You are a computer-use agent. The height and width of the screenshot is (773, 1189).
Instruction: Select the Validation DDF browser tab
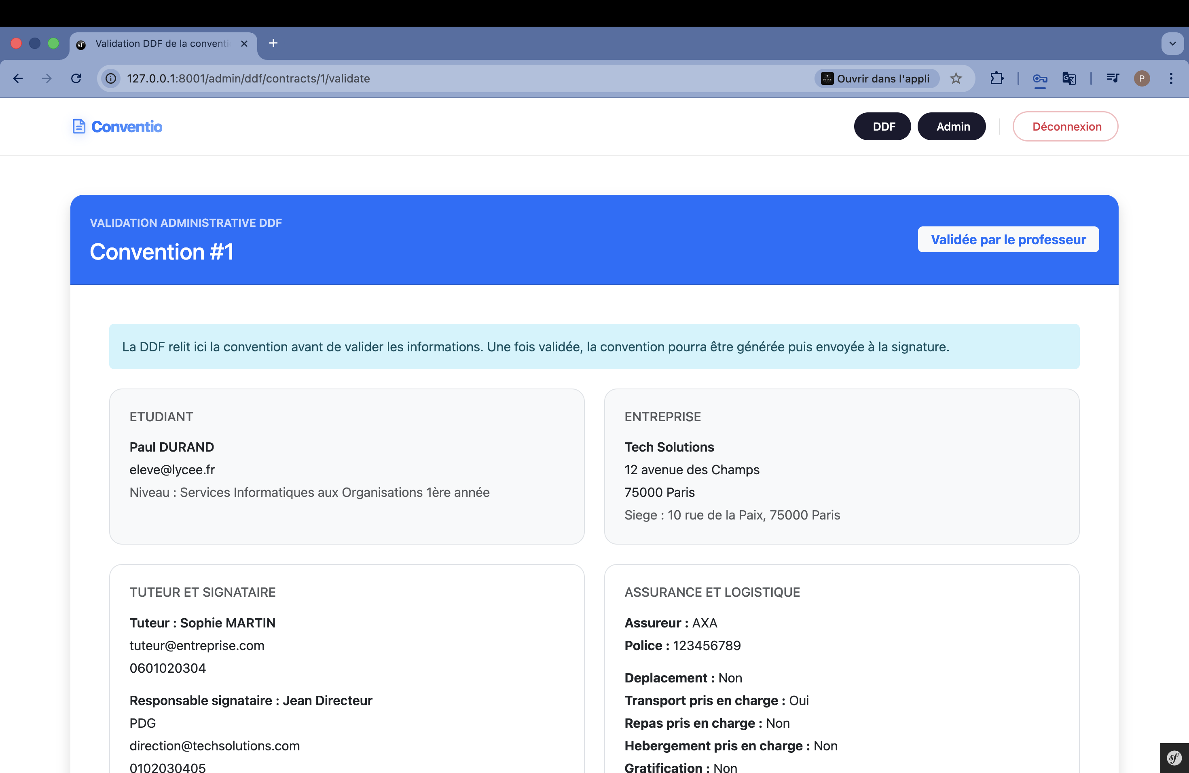160,43
